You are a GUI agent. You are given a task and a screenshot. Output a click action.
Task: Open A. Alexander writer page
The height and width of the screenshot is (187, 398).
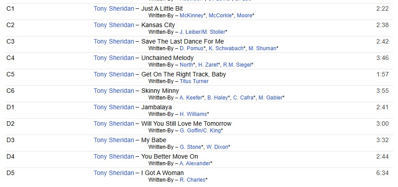pyautogui.click(x=195, y=163)
